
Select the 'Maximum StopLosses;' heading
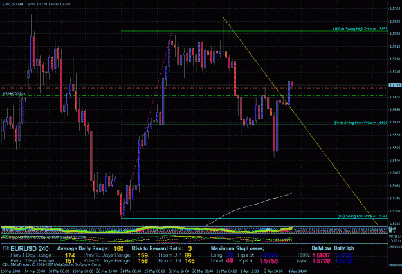click(237, 248)
